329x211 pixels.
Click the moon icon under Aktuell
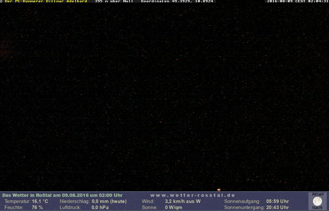point(317,201)
